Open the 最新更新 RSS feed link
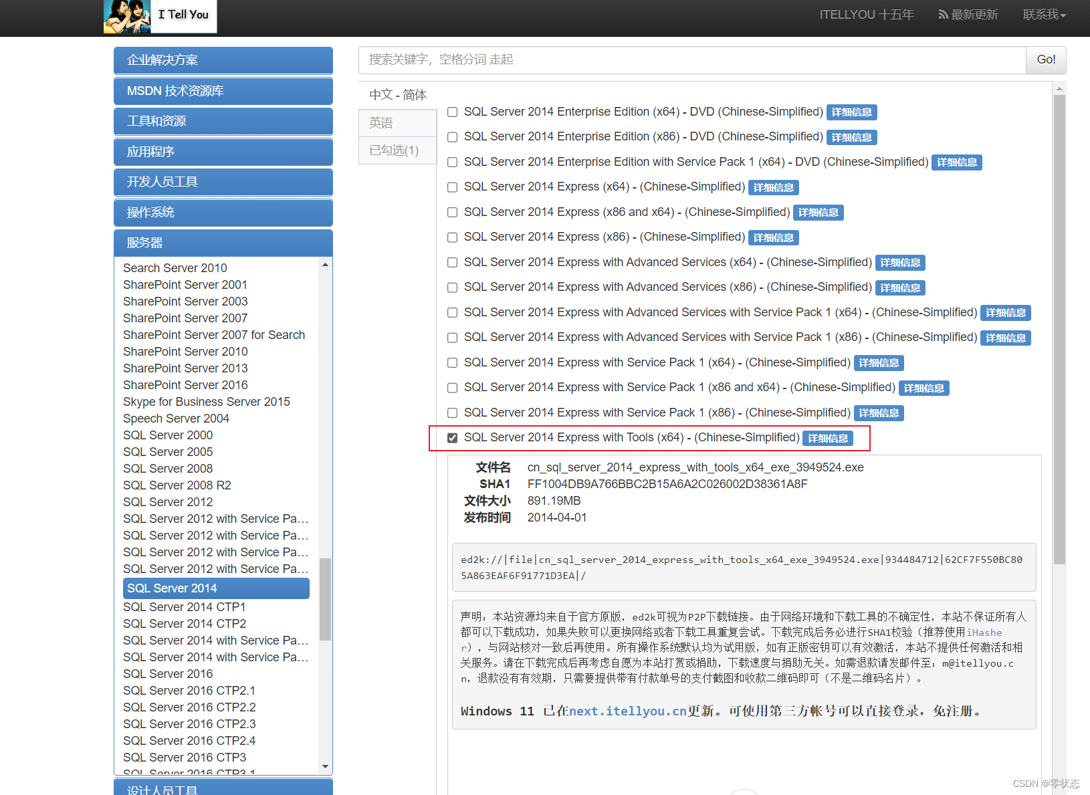Viewport: 1090px width, 795px height. pos(968,15)
